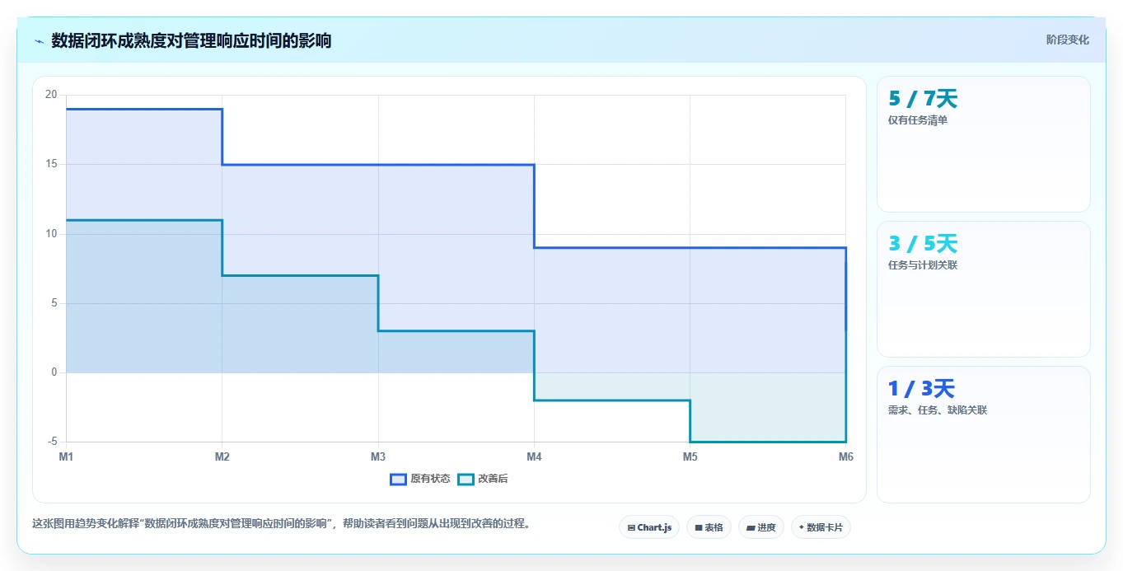
Task: Click the M3 x-axis label
Action: click(378, 456)
